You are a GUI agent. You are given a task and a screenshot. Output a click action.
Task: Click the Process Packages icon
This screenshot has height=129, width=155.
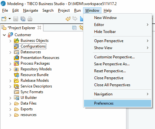tap(16, 63)
